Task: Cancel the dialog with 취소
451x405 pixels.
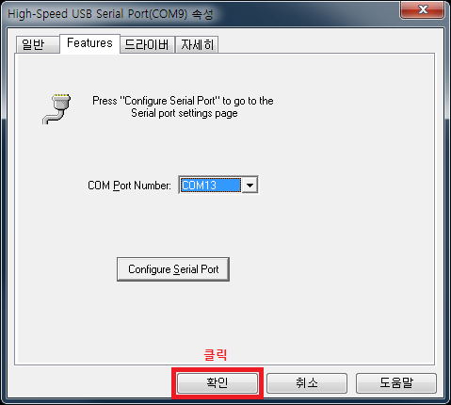Action: click(307, 382)
